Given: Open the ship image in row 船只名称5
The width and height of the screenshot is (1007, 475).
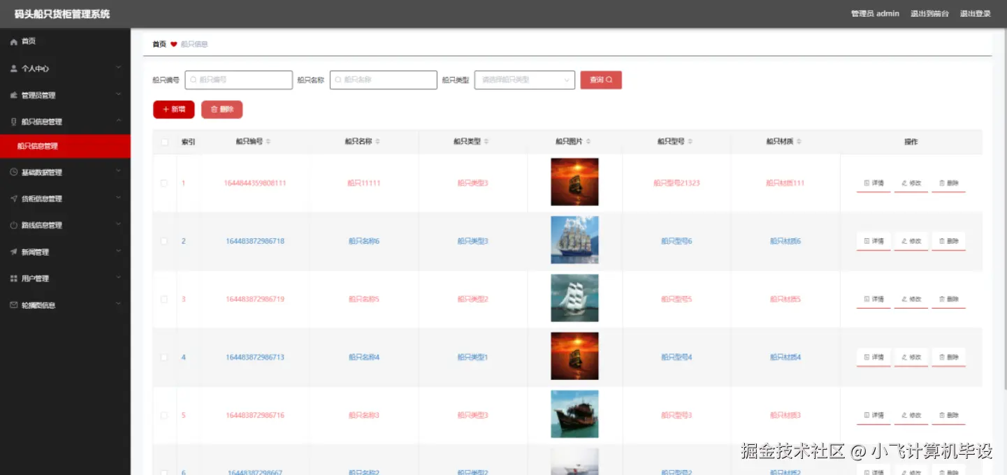Looking at the screenshot, I should tap(574, 298).
